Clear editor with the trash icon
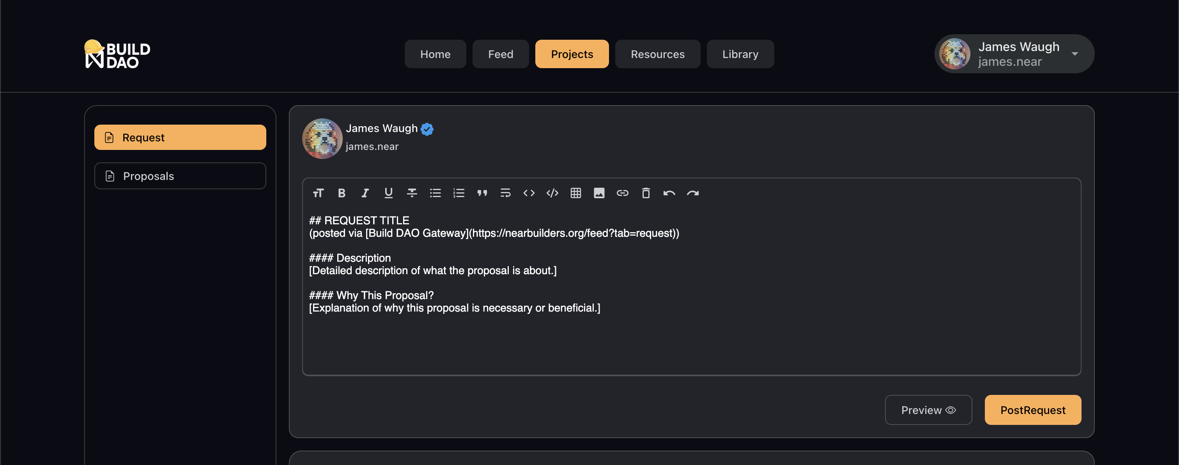1179x465 pixels. click(646, 193)
